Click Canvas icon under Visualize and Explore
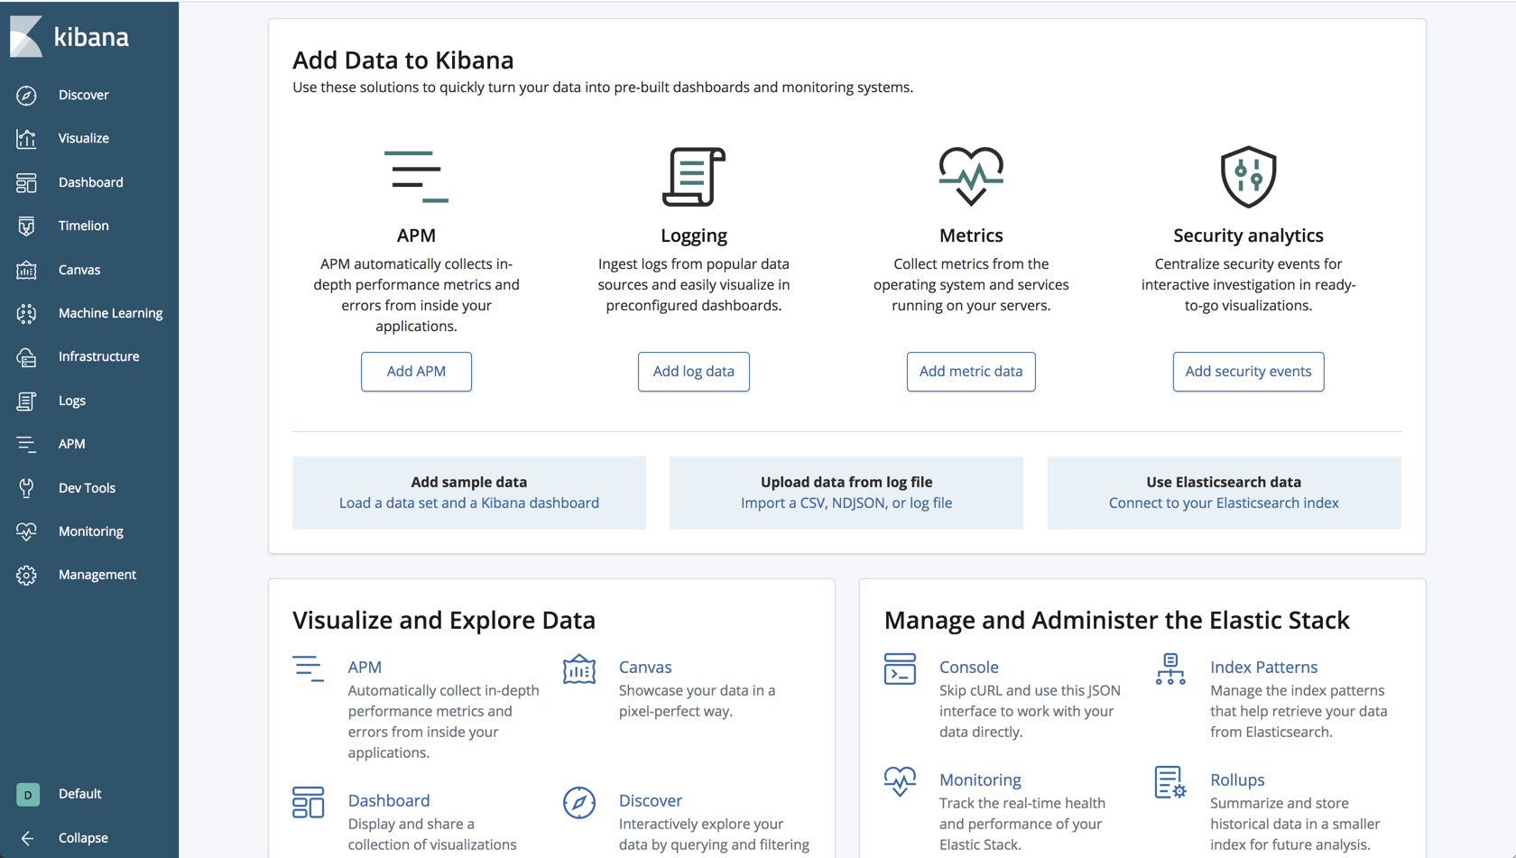The image size is (1516, 858). 579,669
